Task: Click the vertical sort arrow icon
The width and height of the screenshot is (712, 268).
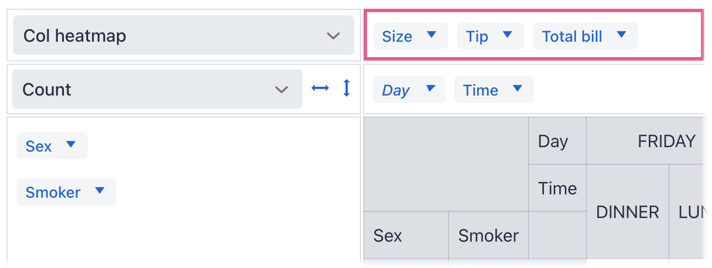Action: pyautogui.click(x=347, y=88)
